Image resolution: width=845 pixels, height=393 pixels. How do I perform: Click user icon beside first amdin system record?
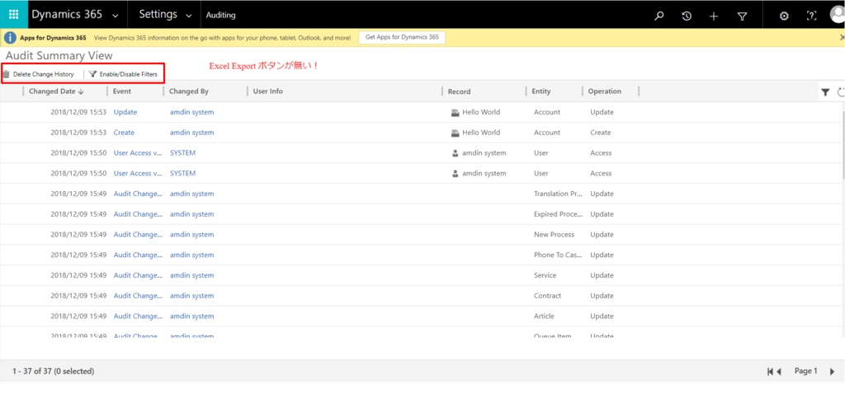tap(455, 153)
